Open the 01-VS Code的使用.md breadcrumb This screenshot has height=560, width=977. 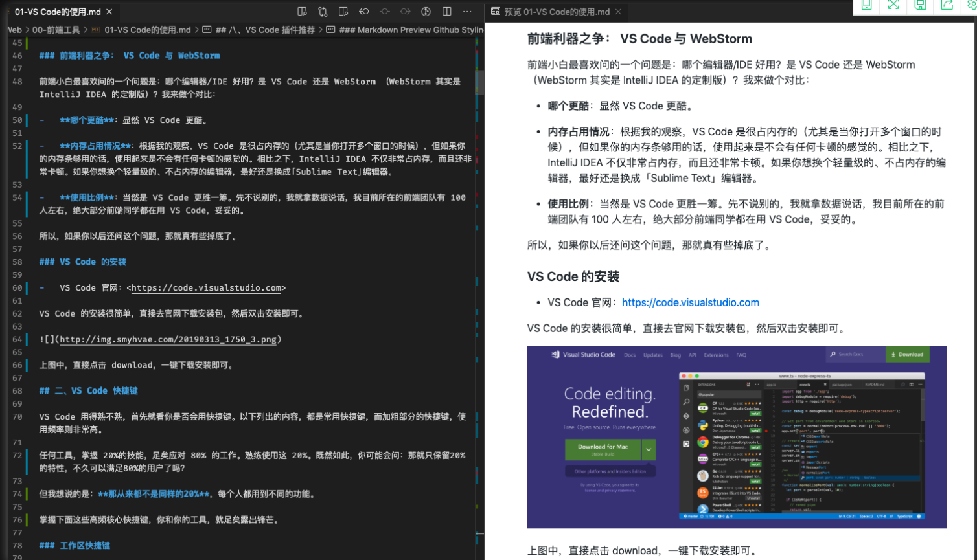point(148,30)
